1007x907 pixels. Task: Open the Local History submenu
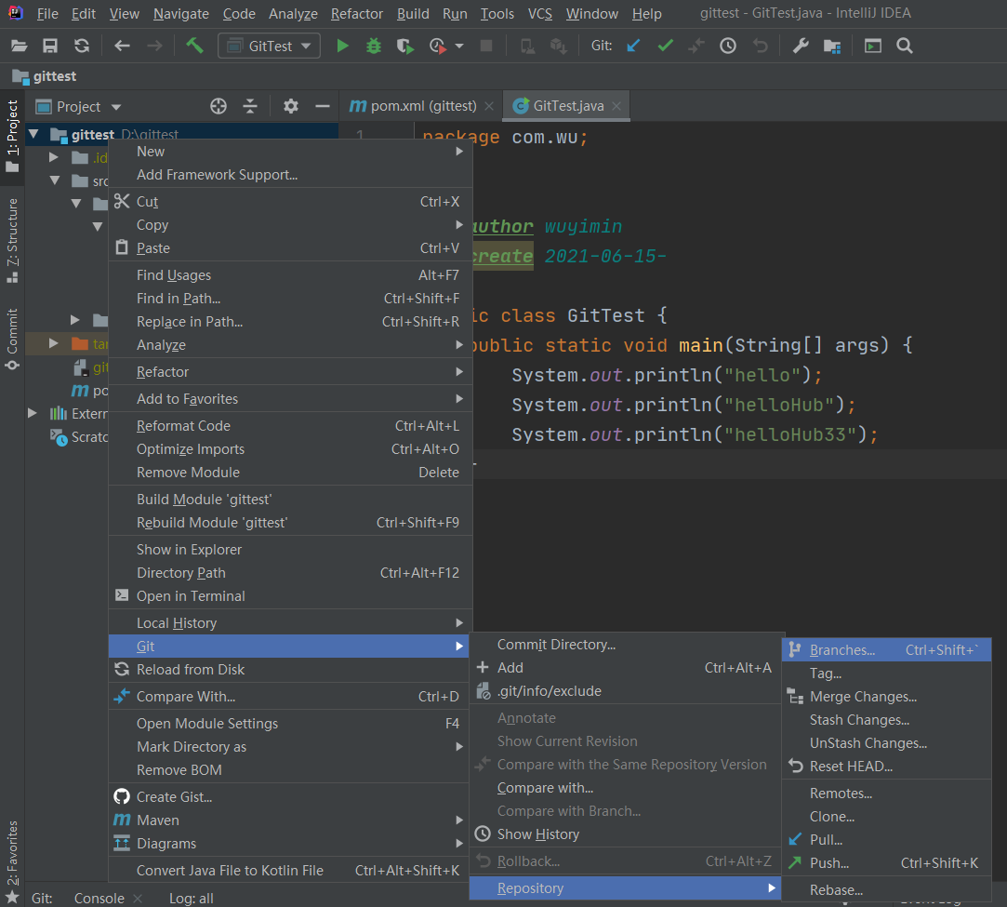(x=290, y=623)
